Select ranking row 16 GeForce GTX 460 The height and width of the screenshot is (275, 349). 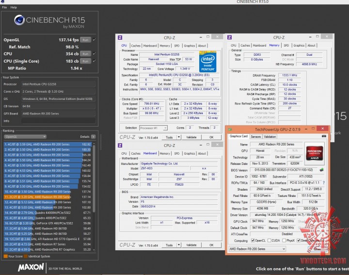tap(48, 223)
